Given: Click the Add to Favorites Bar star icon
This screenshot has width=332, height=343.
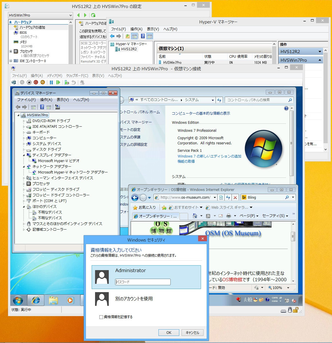Looking at the screenshot, I should 164,208.
